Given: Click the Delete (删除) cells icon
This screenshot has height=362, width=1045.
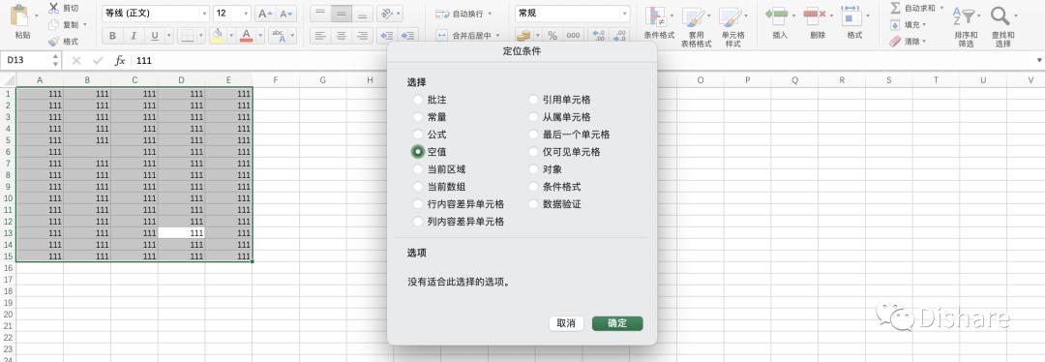Looking at the screenshot, I should point(814,15).
